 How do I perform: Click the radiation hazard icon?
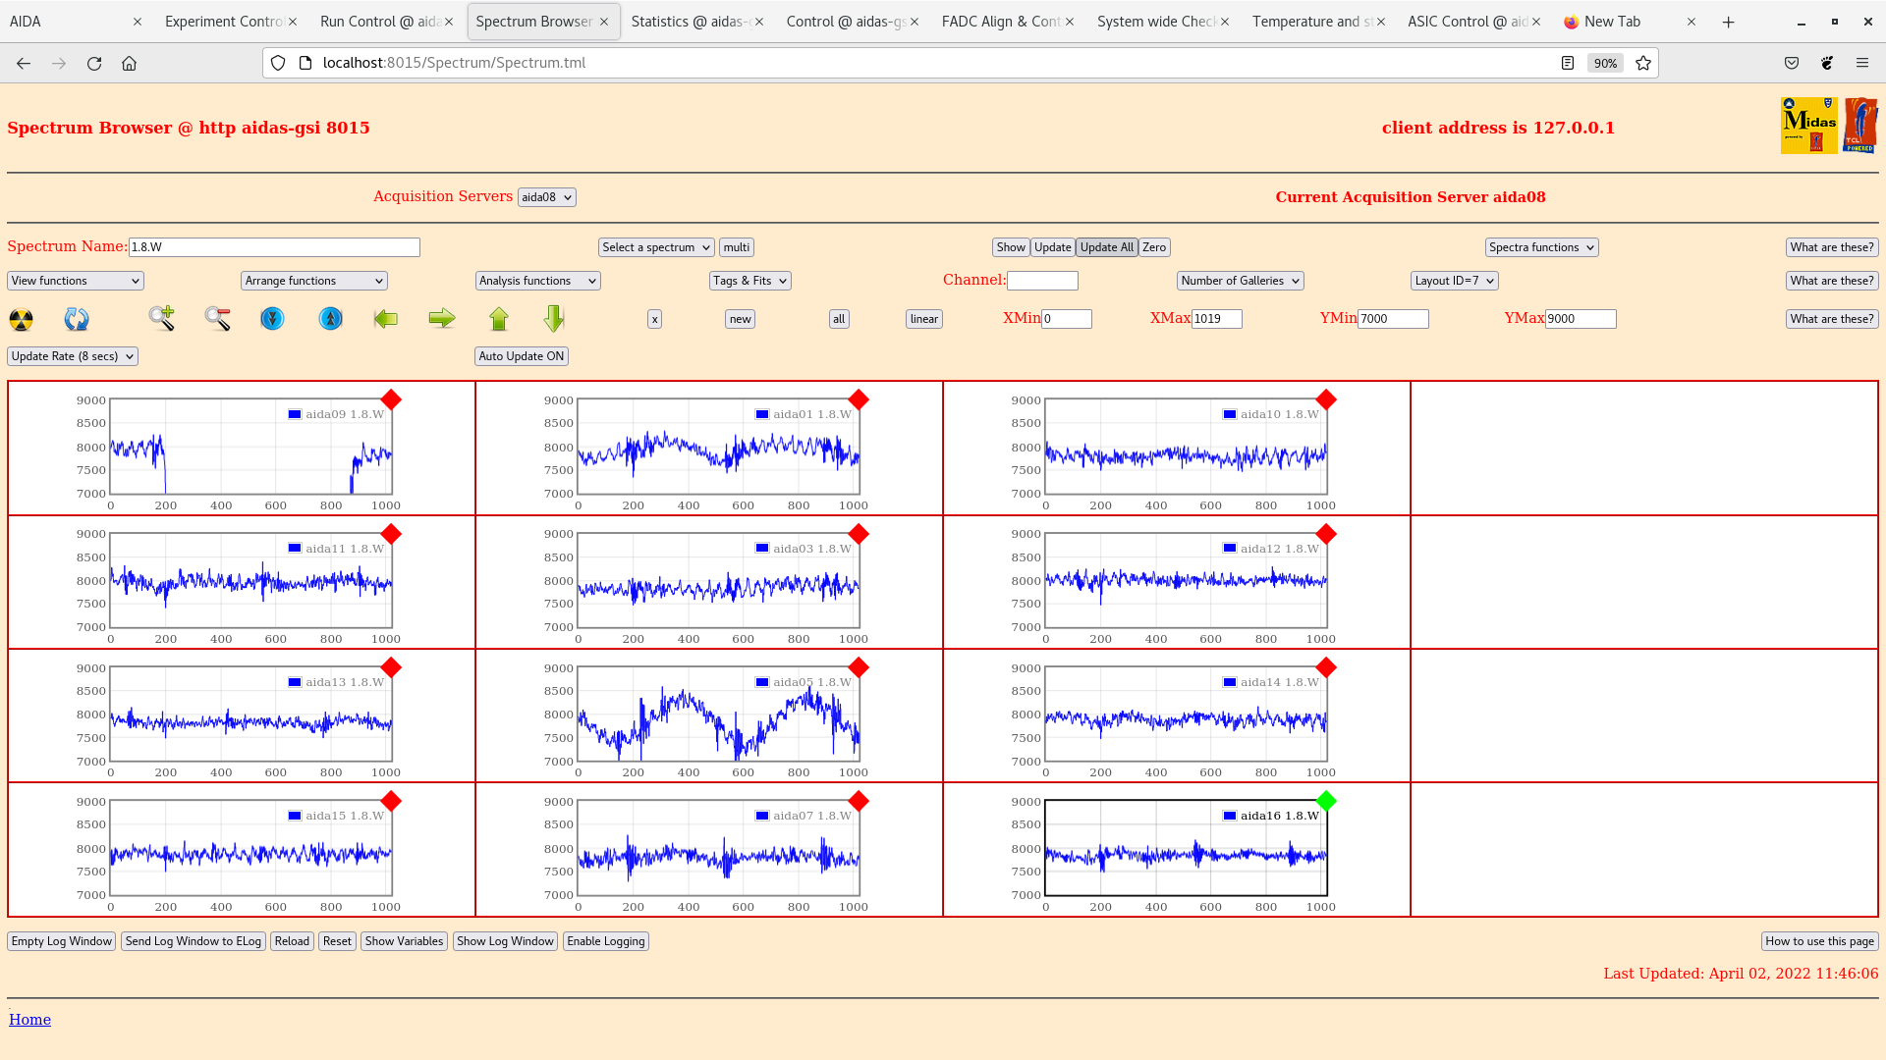point(21,319)
